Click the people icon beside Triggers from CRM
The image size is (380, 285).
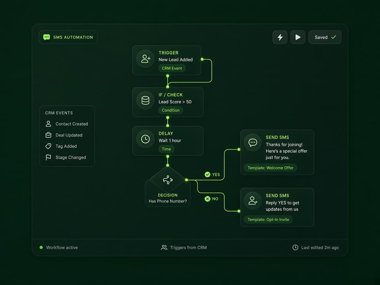(x=164, y=247)
